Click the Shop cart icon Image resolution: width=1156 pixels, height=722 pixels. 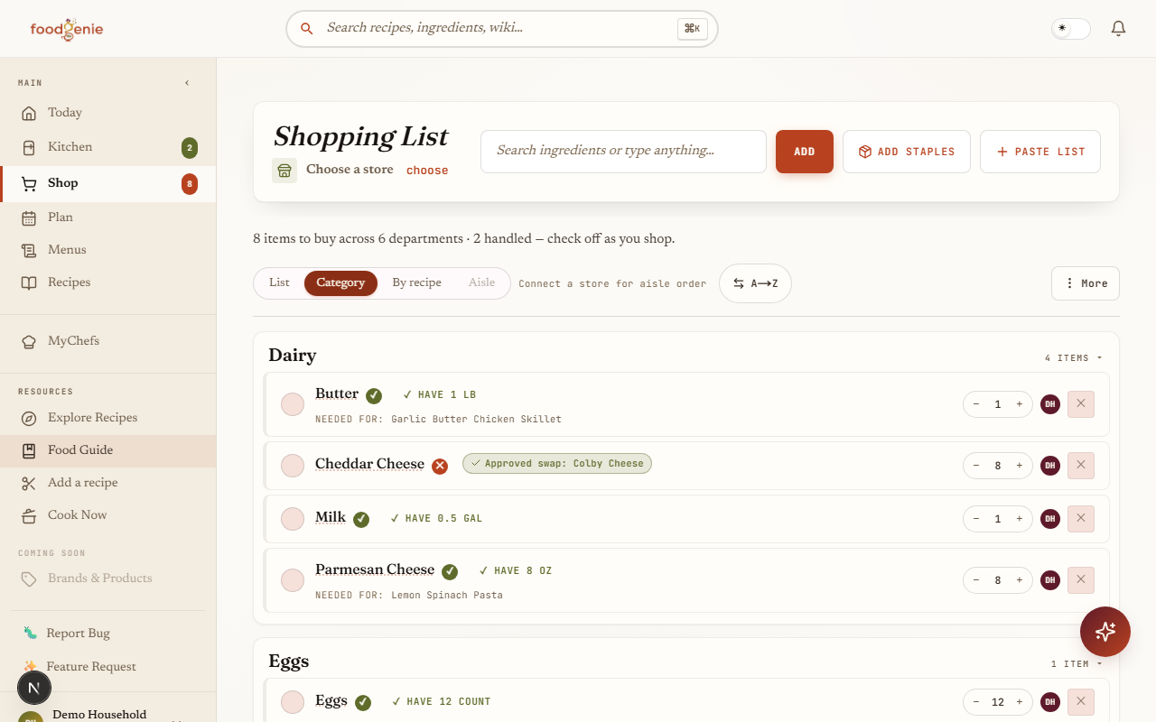[x=29, y=183]
